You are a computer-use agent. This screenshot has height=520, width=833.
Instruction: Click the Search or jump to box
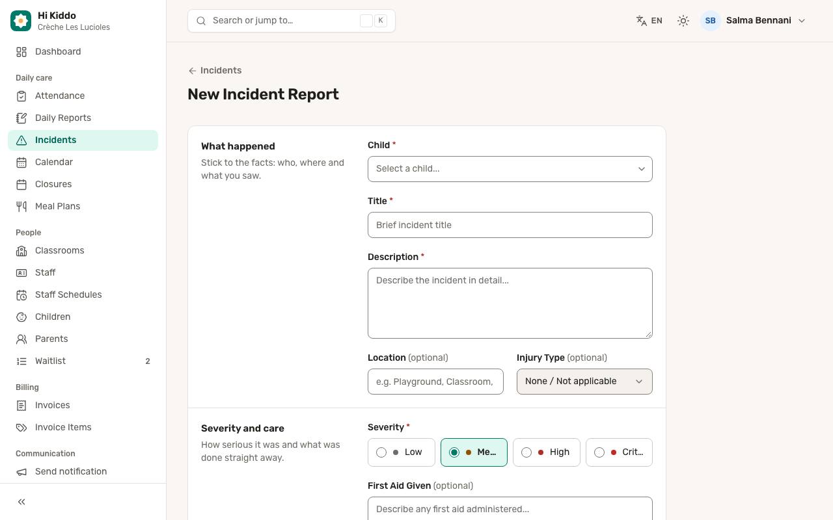pos(292,21)
